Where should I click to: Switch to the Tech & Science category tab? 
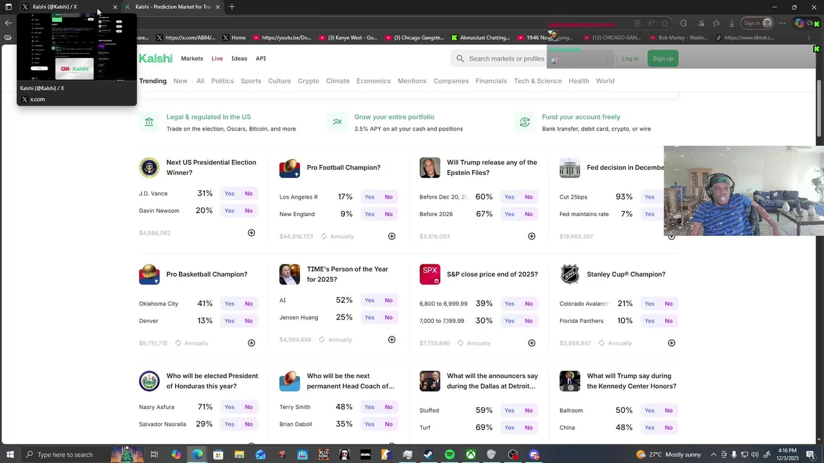click(x=538, y=81)
